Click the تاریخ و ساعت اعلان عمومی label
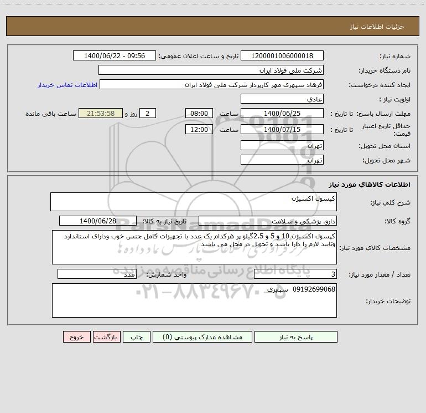The width and height of the screenshot is (426, 413). pyautogui.click(x=198, y=57)
